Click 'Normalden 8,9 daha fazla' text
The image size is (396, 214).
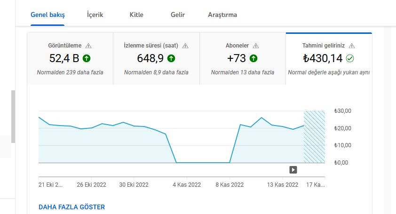(x=156, y=72)
